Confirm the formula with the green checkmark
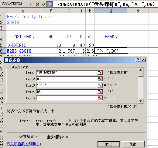This screenshot has height=148, width=158. coord(44,4)
